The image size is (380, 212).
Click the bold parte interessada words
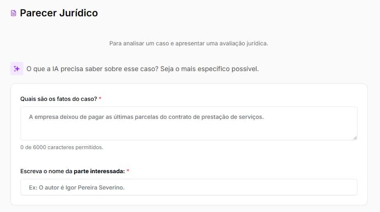[x=99, y=171]
